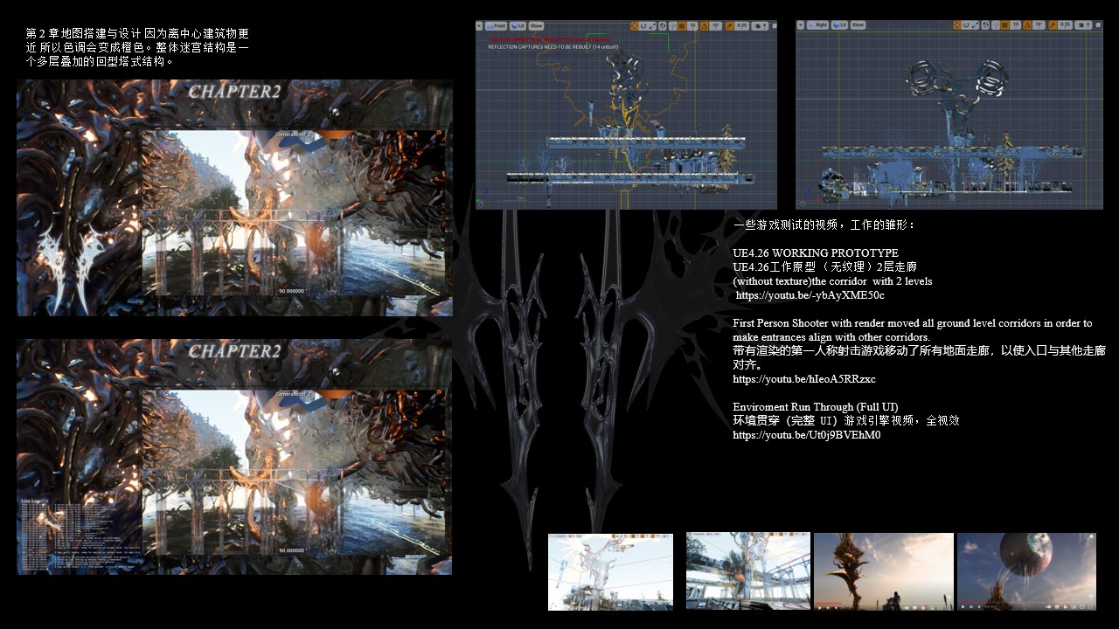Toggle scale snapping in the Front viewport
Viewport: 1119px width, 629px height.
pos(729,26)
